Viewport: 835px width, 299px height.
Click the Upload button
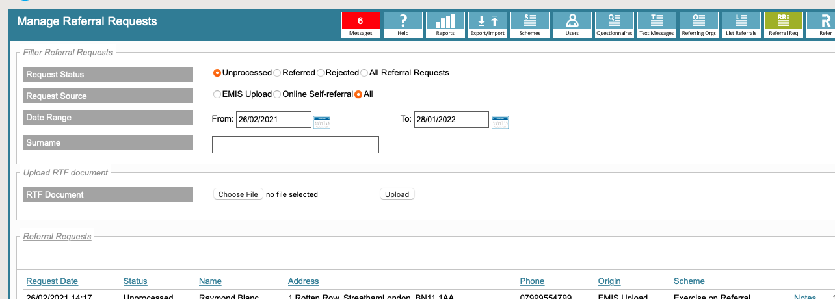[x=397, y=194]
